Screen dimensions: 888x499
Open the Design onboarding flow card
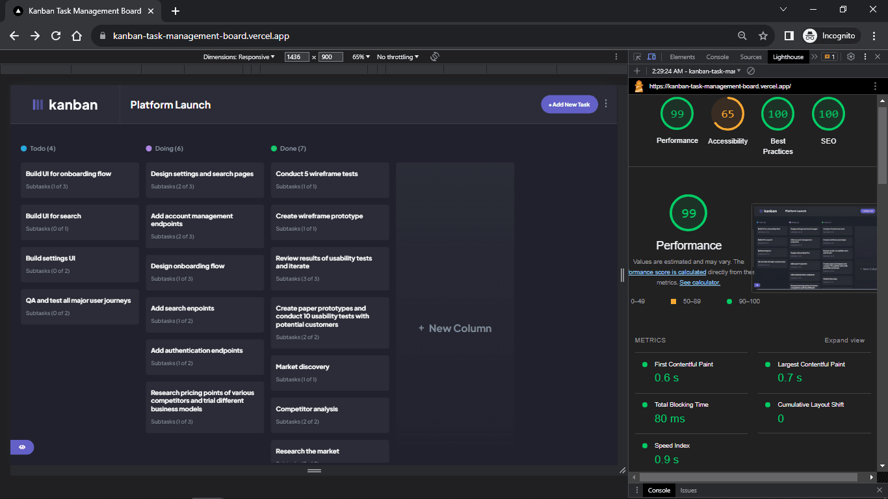pyautogui.click(x=205, y=272)
